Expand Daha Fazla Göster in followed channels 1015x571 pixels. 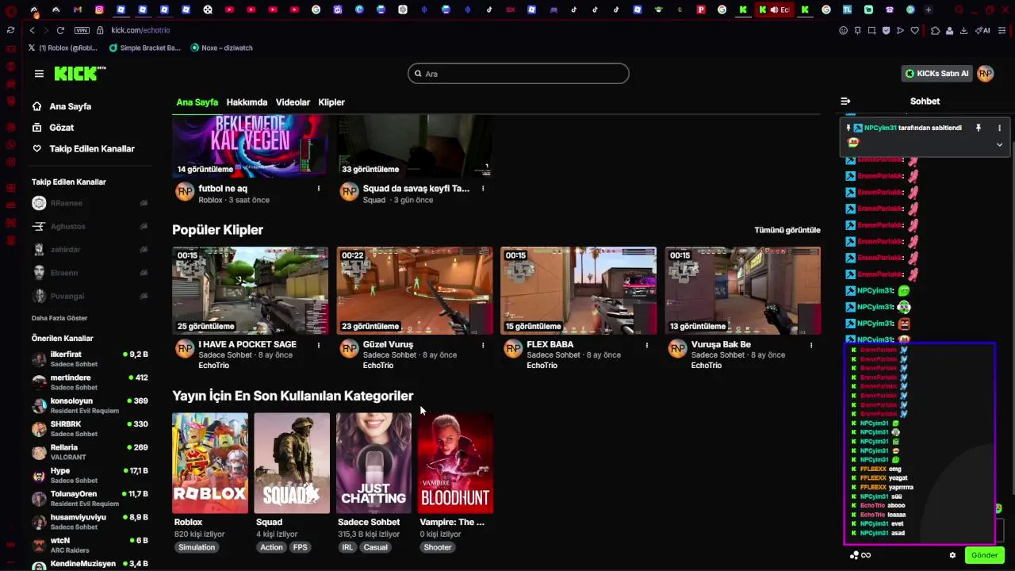click(x=59, y=318)
